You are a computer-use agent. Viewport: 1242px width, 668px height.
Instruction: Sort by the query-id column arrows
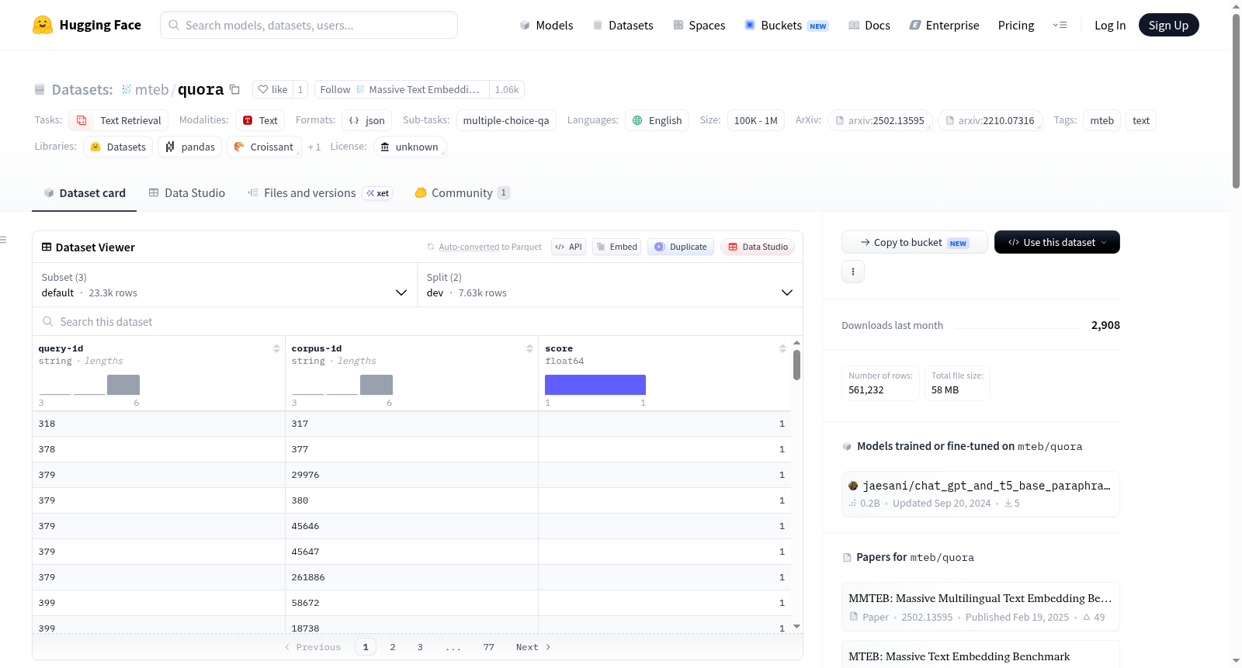tap(276, 348)
